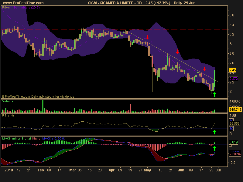Viewport: 243px width, 182px height.
Task: Click the 3.4 price axis label
Action: [232, 25]
